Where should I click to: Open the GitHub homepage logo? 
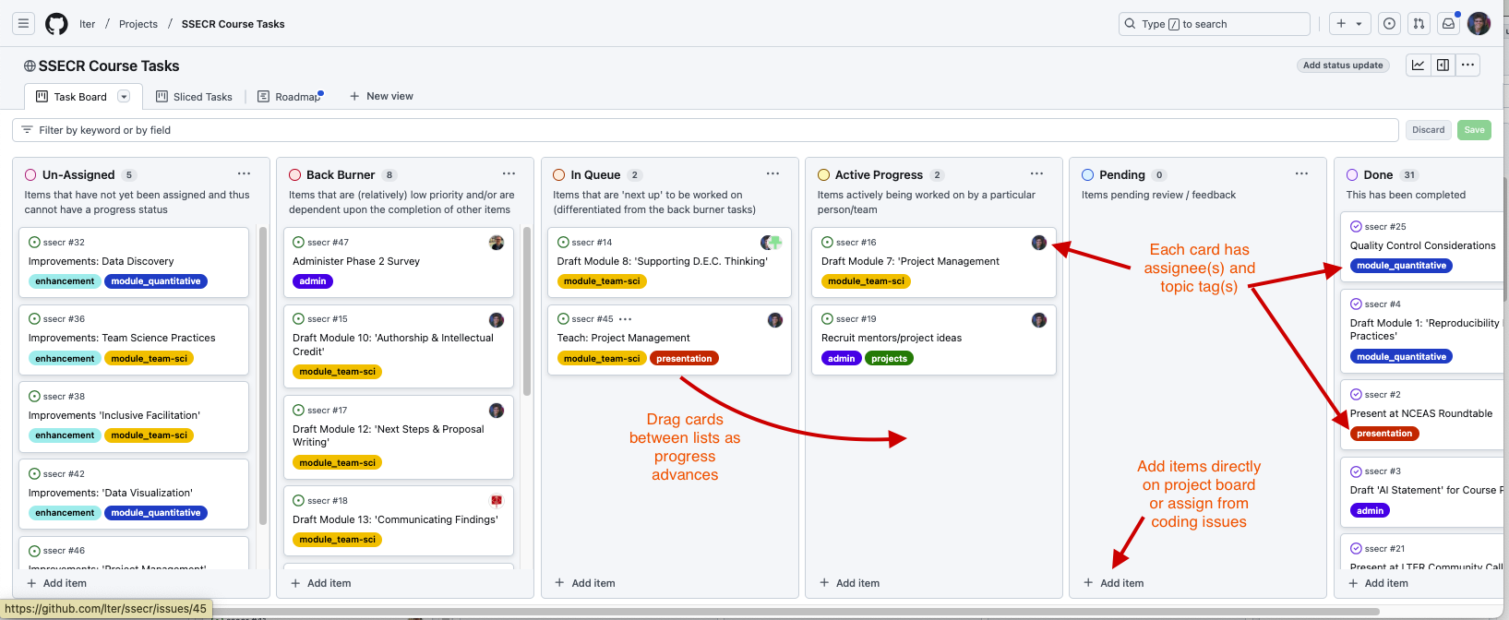56,24
